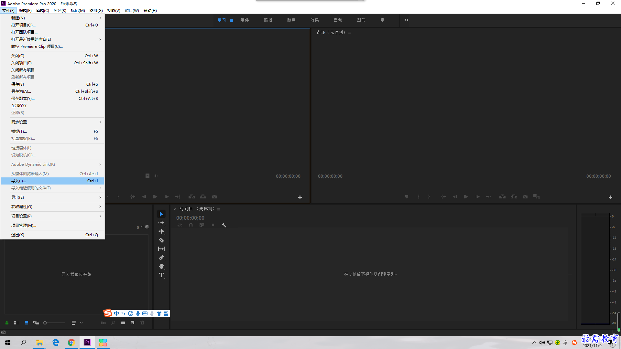621x349 pixels.
Task: Toggle Snap magnet in timeline
Action: pyautogui.click(x=191, y=225)
